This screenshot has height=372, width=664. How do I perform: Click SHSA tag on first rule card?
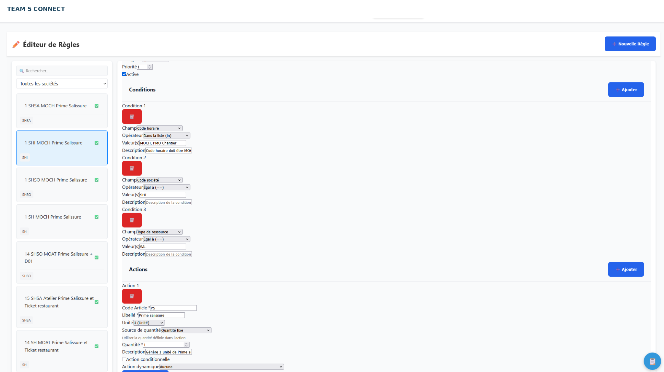[x=27, y=121]
